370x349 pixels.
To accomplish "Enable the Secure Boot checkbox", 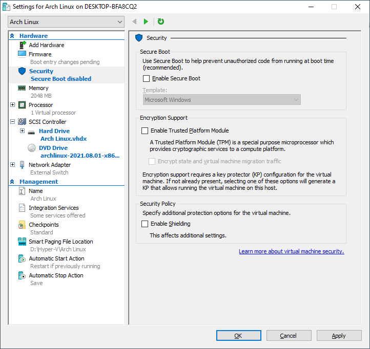I will [146, 79].
